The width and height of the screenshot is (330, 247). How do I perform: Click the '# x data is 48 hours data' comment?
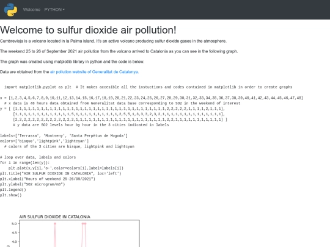click(x=122, y=103)
